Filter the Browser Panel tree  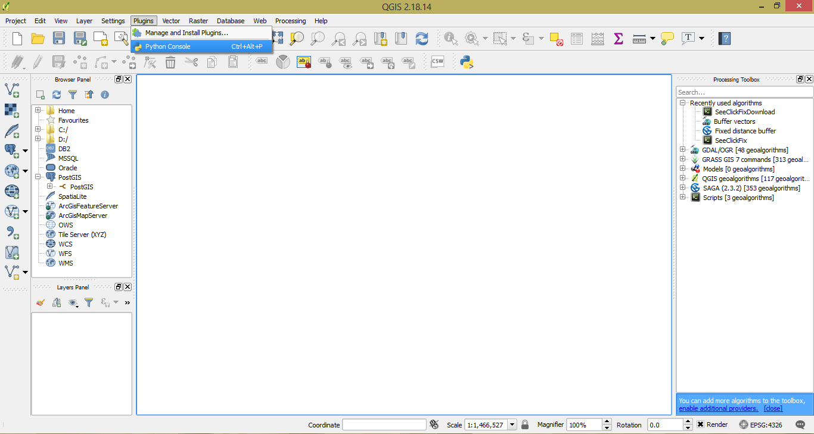tap(73, 95)
